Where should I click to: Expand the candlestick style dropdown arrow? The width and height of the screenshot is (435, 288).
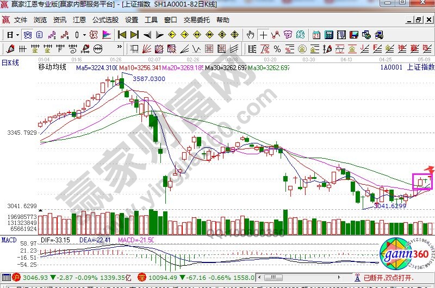[x=83, y=35]
